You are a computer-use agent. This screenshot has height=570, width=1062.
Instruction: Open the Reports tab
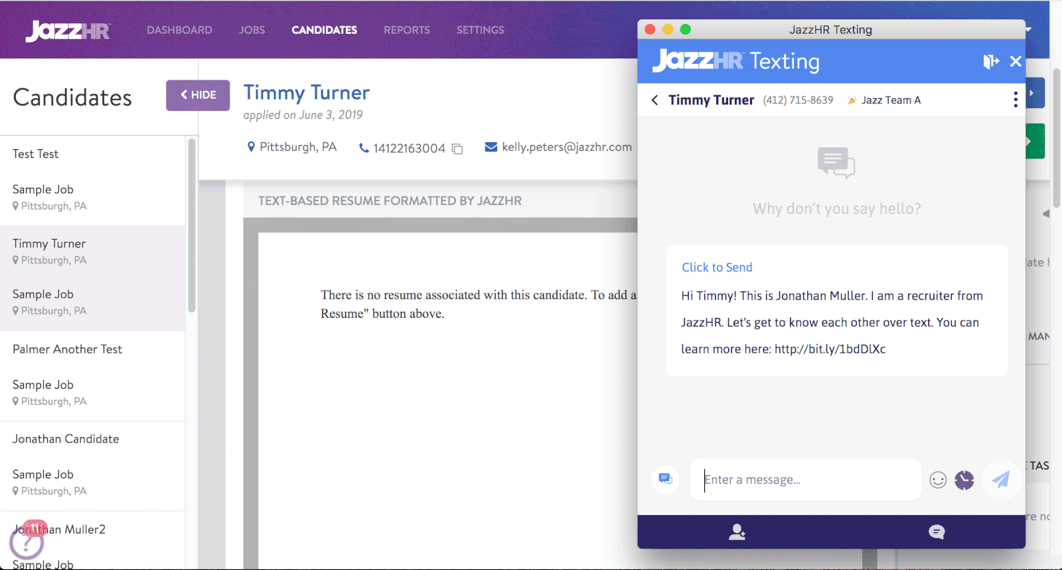point(406,30)
